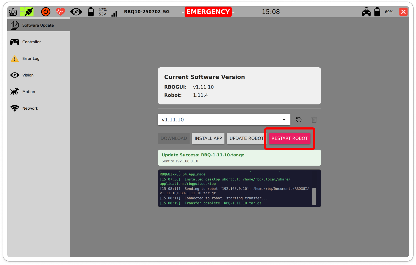
Task: Click the green plug connection icon
Action: (27, 12)
